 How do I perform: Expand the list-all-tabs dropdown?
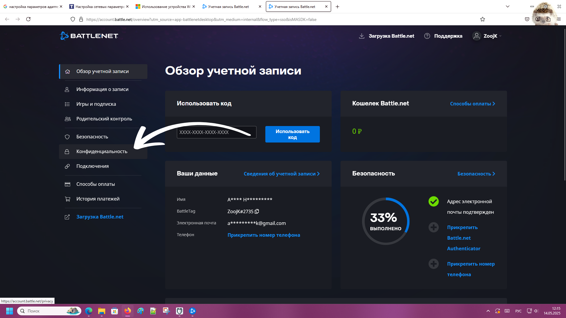coord(508,6)
